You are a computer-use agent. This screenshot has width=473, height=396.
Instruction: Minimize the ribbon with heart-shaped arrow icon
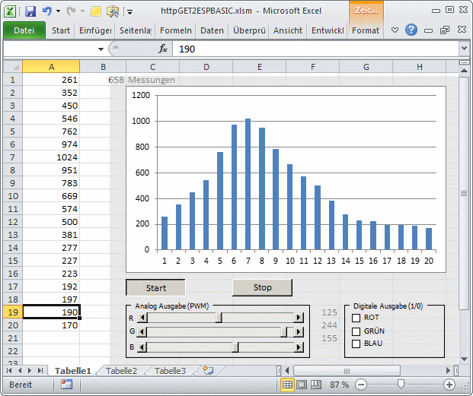point(395,30)
